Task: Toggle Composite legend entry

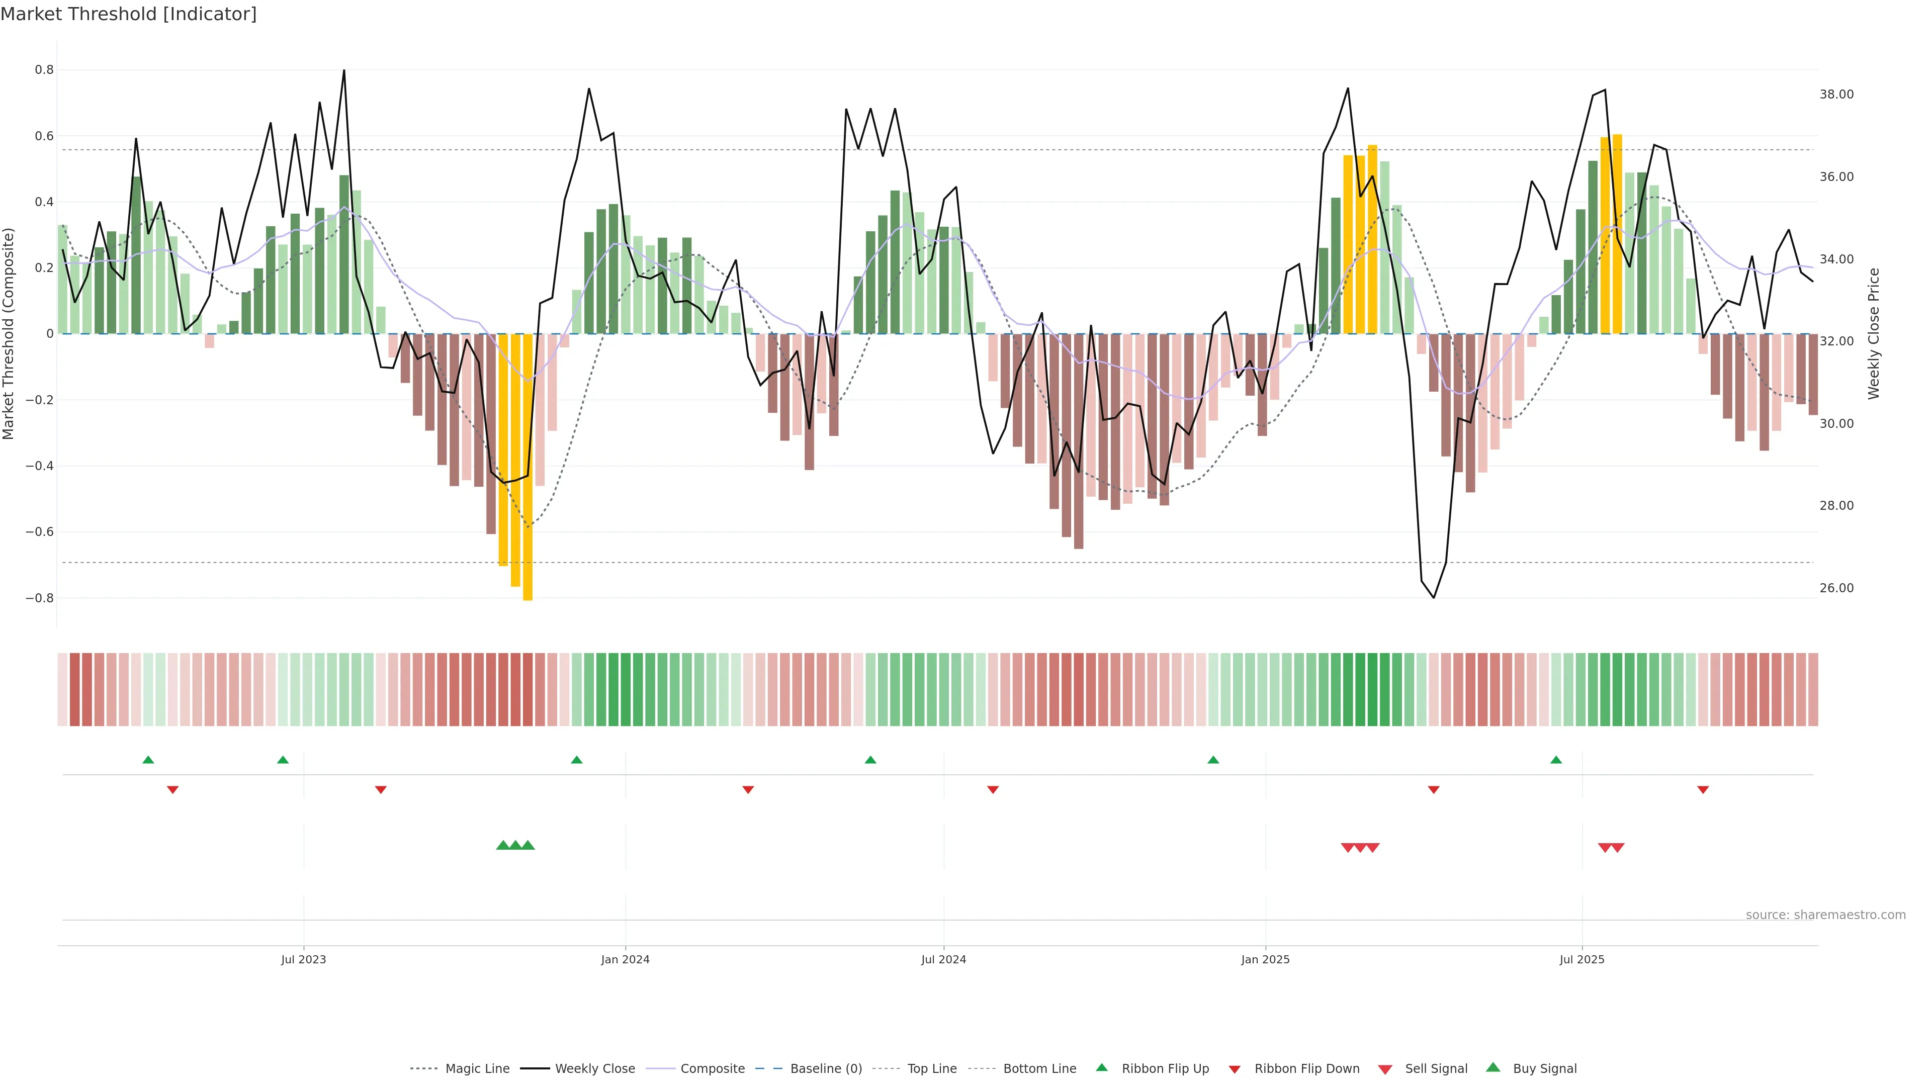Action: (x=712, y=1069)
